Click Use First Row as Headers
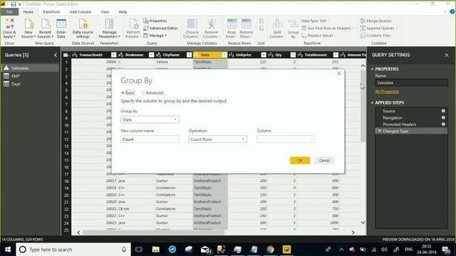 (328, 28)
